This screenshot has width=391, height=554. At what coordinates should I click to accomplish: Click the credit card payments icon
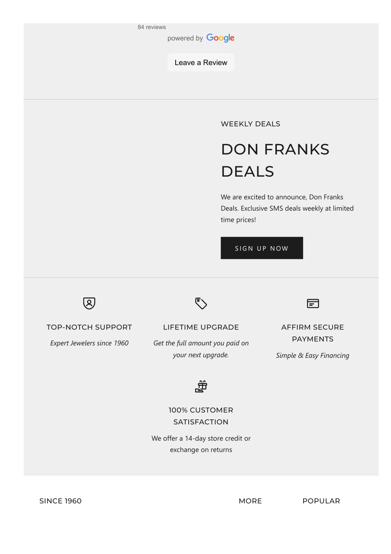(313, 303)
